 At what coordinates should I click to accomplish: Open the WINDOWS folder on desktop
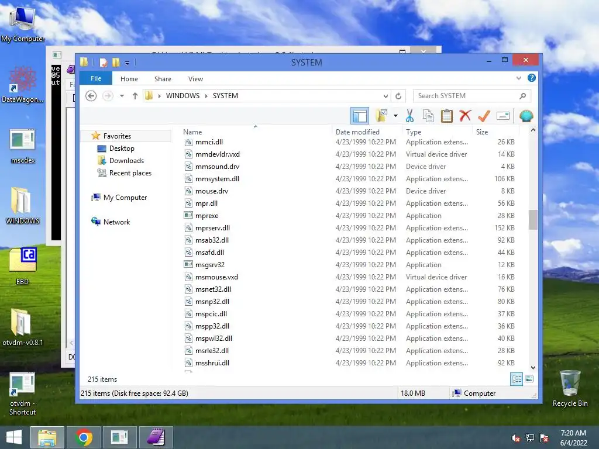pyautogui.click(x=23, y=206)
